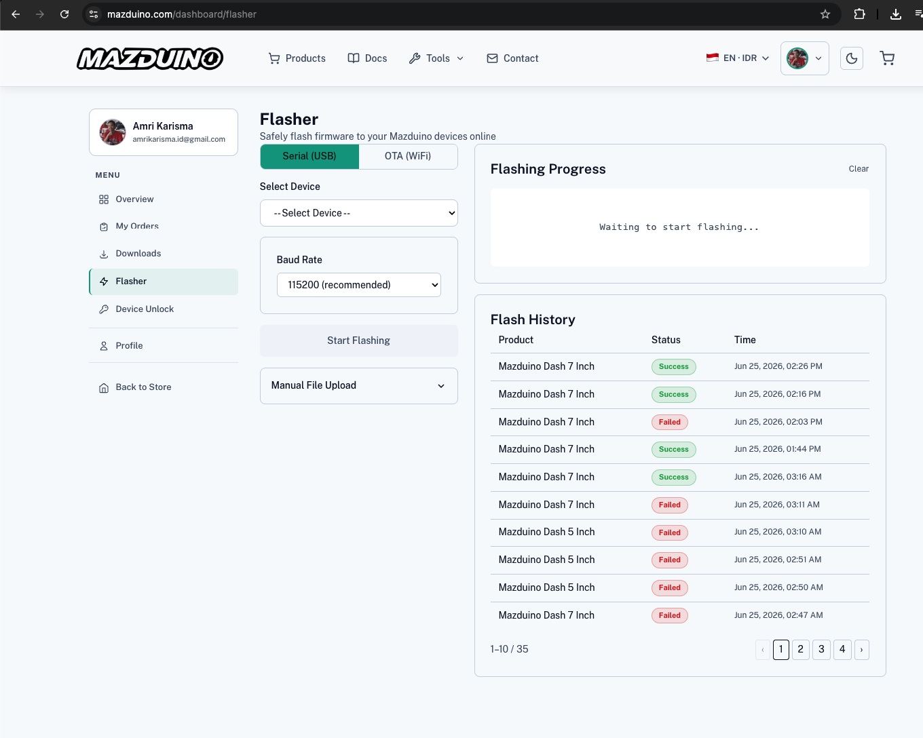The image size is (923, 738).
Task: Click the Downloads arrow icon in the sidebar
Action: (x=104, y=254)
